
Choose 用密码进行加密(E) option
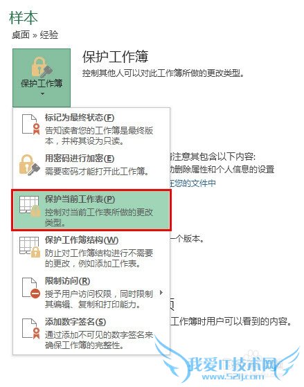tap(91, 165)
